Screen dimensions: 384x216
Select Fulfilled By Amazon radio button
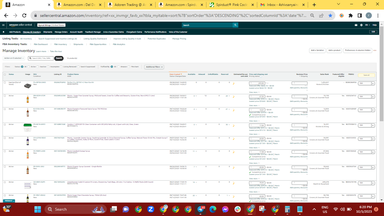coord(119,67)
